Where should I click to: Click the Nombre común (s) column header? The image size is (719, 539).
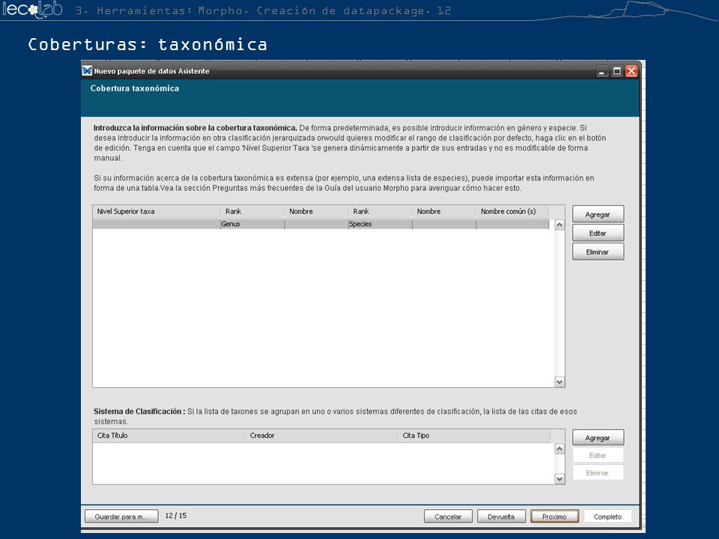pyautogui.click(x=512, y=211)
